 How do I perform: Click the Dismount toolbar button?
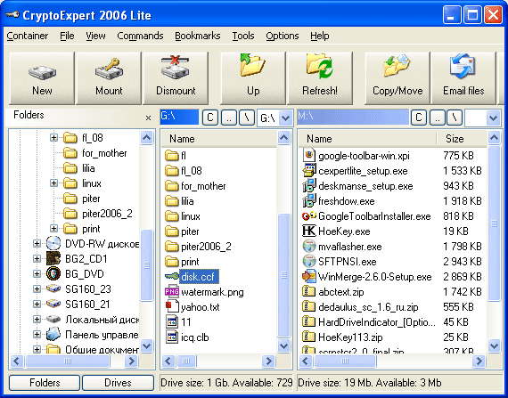(176, 78)
